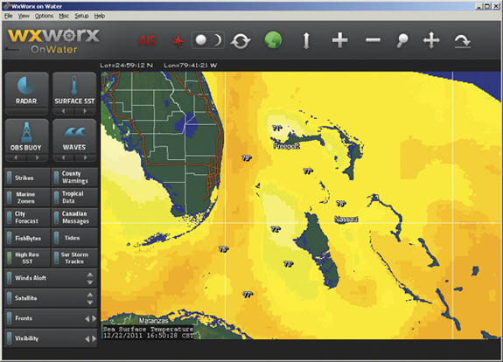Image resolution: width=503 pixels, height=362 pixels.
Task: Toggle the Svr Storm Tracks layer
Action: click(x=74, y=258)
